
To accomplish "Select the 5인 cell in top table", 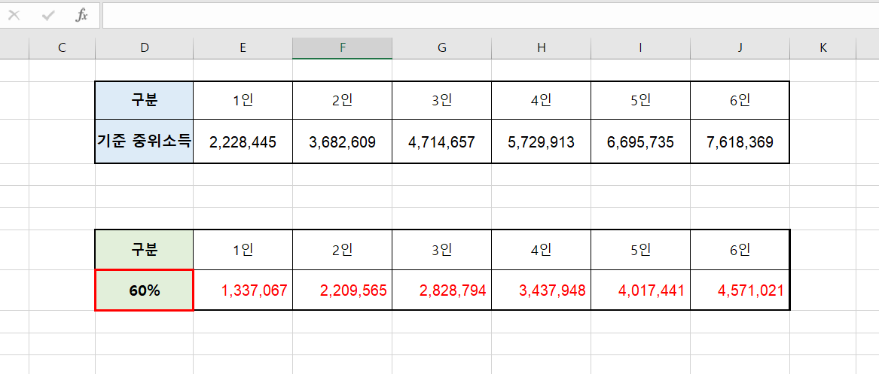I will pos(640,100).
